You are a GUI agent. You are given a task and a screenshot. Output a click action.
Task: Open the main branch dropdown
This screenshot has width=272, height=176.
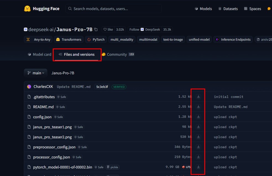coord(36,73)
